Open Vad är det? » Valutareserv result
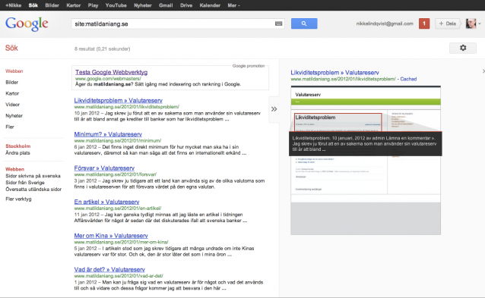485x298 pixels. point(109,270)
